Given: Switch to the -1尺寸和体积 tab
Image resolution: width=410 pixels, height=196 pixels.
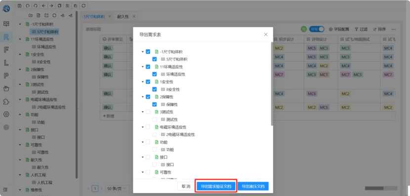Looking at the screenshot, I should (93, 16).
